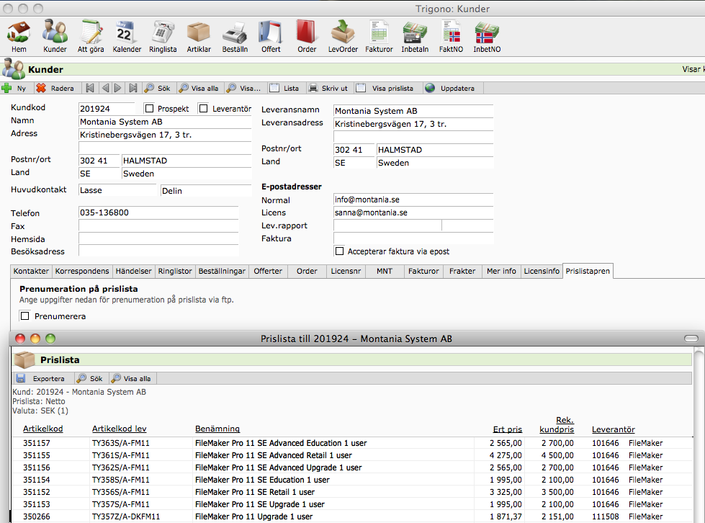
Task: Open the Artiklar articles module
Action: (199, 37)
